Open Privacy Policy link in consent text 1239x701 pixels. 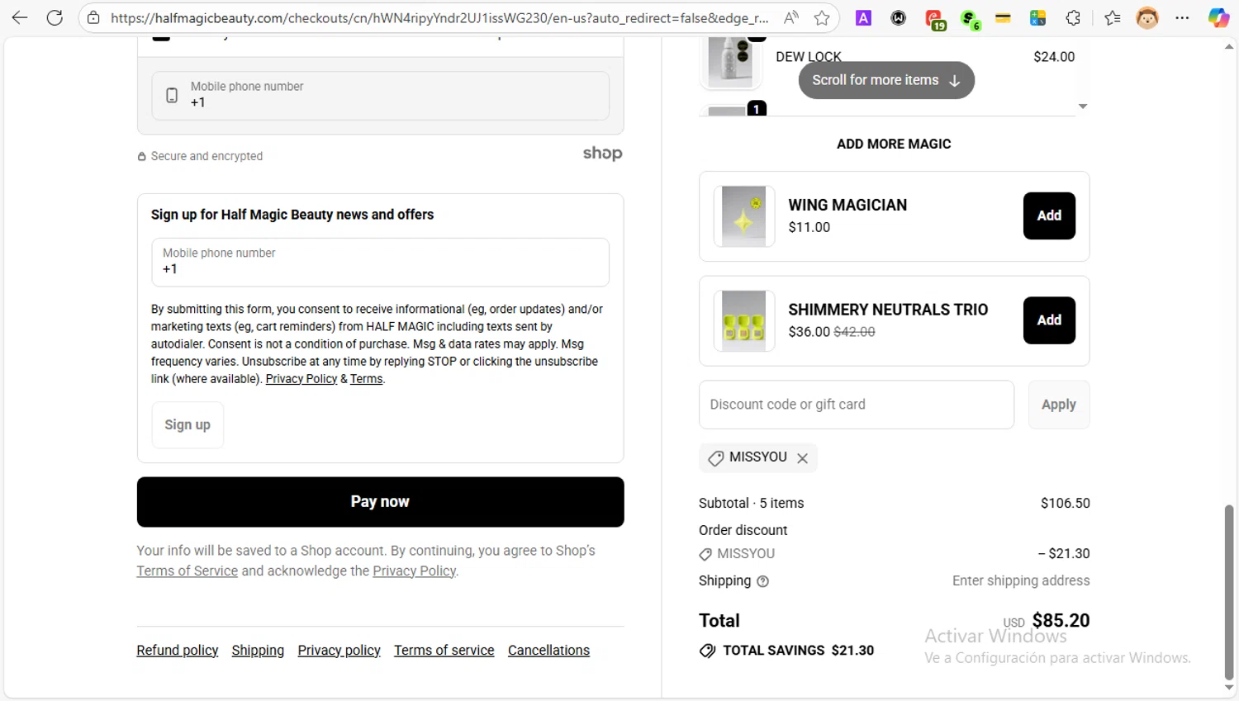(x=301, y=379)
